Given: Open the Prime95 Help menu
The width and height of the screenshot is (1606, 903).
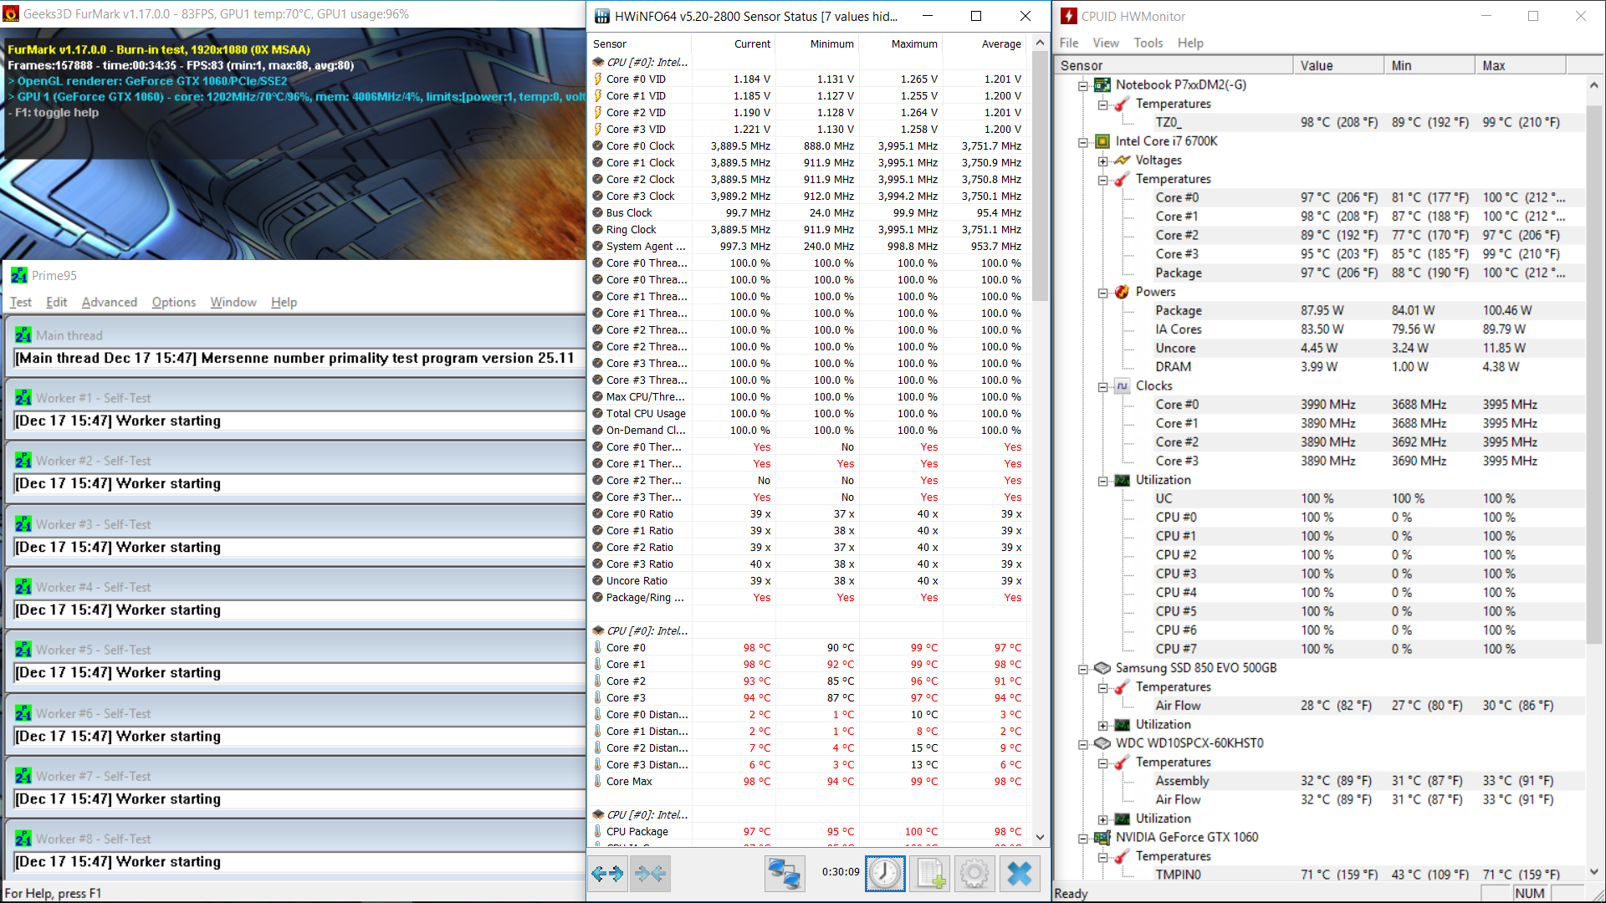Looking at the screenshot, I should 284,302.
